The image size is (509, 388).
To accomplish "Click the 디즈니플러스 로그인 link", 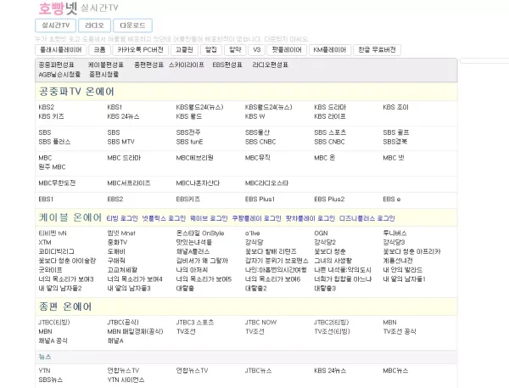I will tap(366, 218).
